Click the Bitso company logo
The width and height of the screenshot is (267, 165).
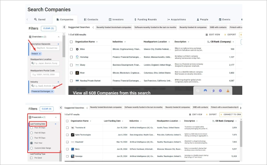point(77,49)
